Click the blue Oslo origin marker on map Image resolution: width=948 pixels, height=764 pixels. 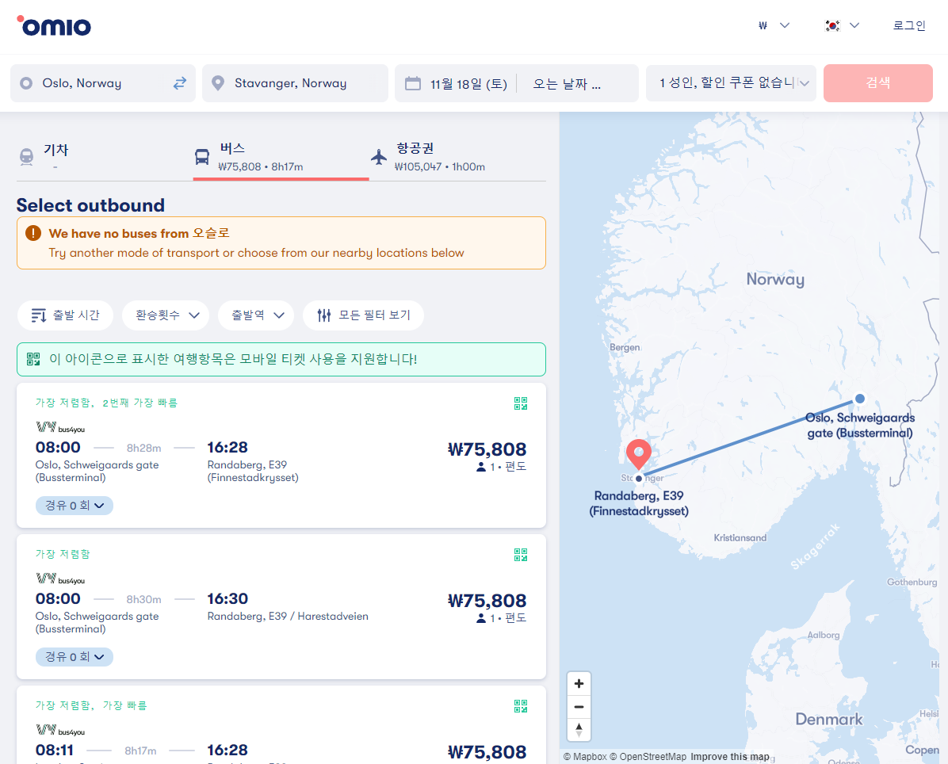(x=860, y=399)
